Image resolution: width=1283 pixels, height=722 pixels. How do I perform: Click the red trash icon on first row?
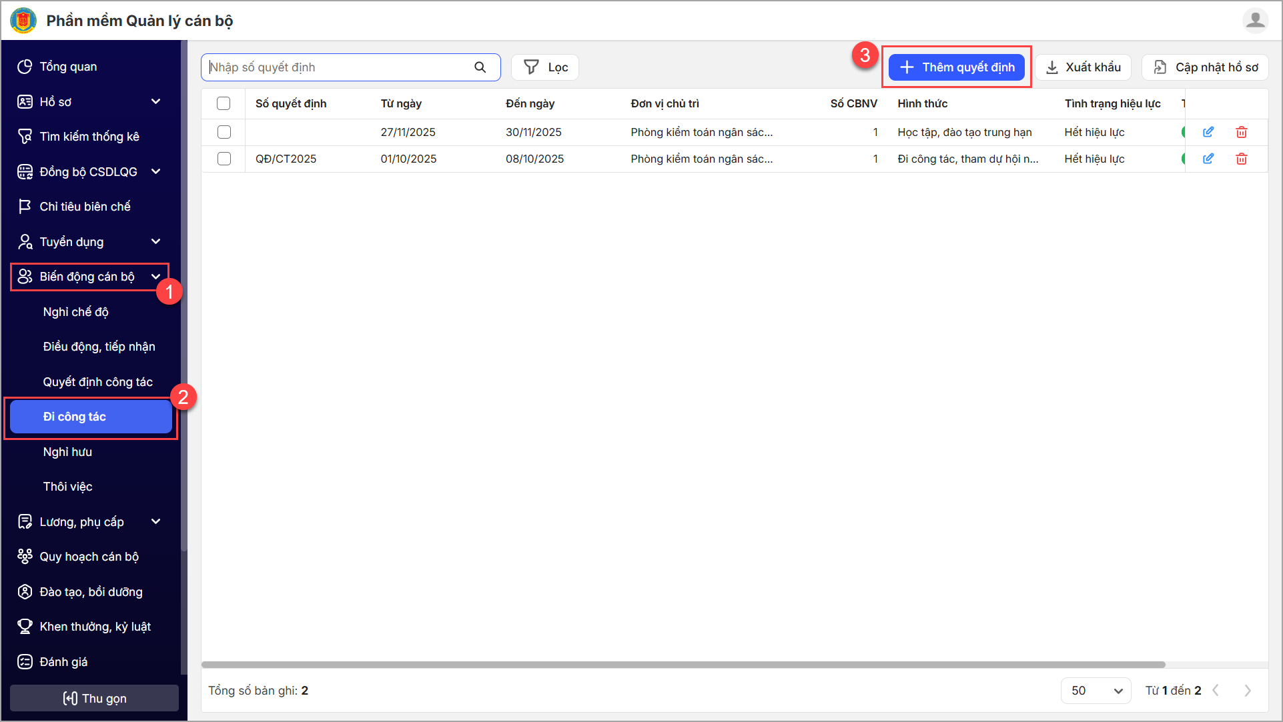click(x=1241, y=132)
